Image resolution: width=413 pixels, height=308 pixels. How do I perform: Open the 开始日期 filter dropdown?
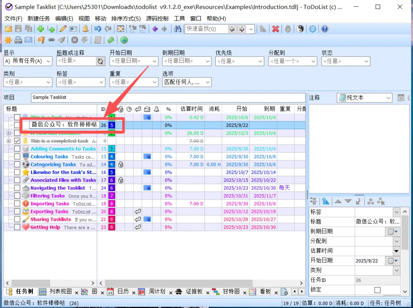point(134,61)
